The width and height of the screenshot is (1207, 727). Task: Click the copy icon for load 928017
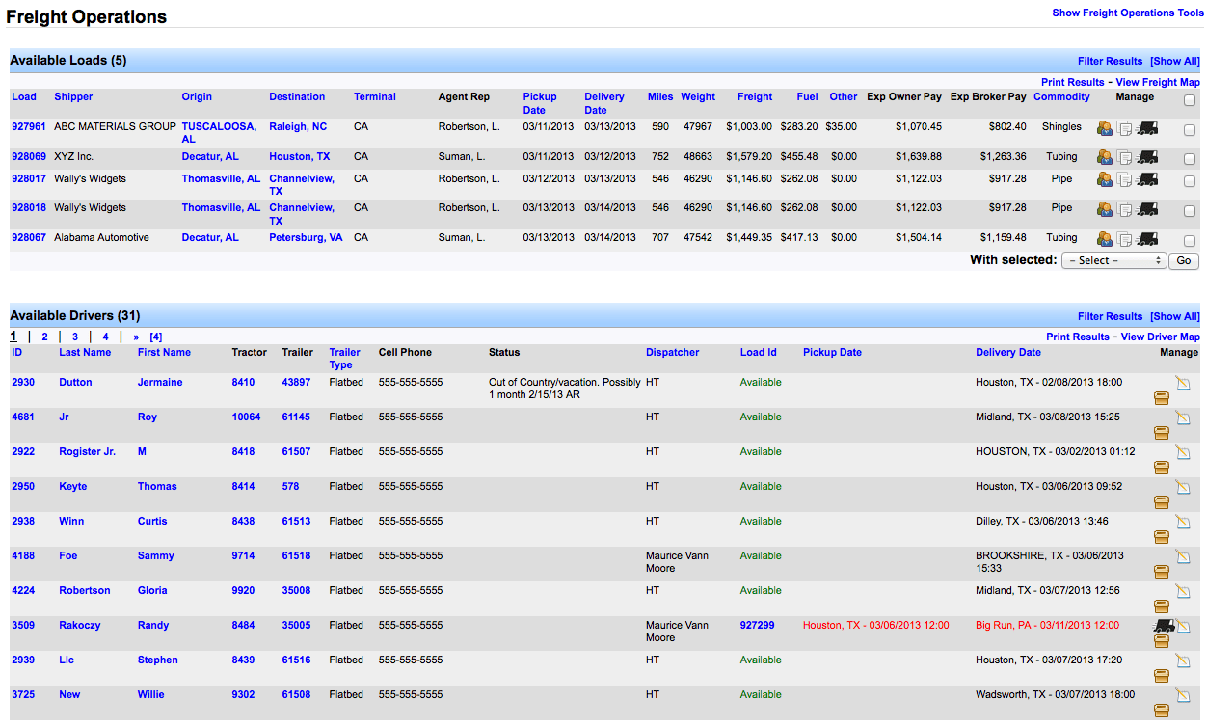pos(1125,180)
